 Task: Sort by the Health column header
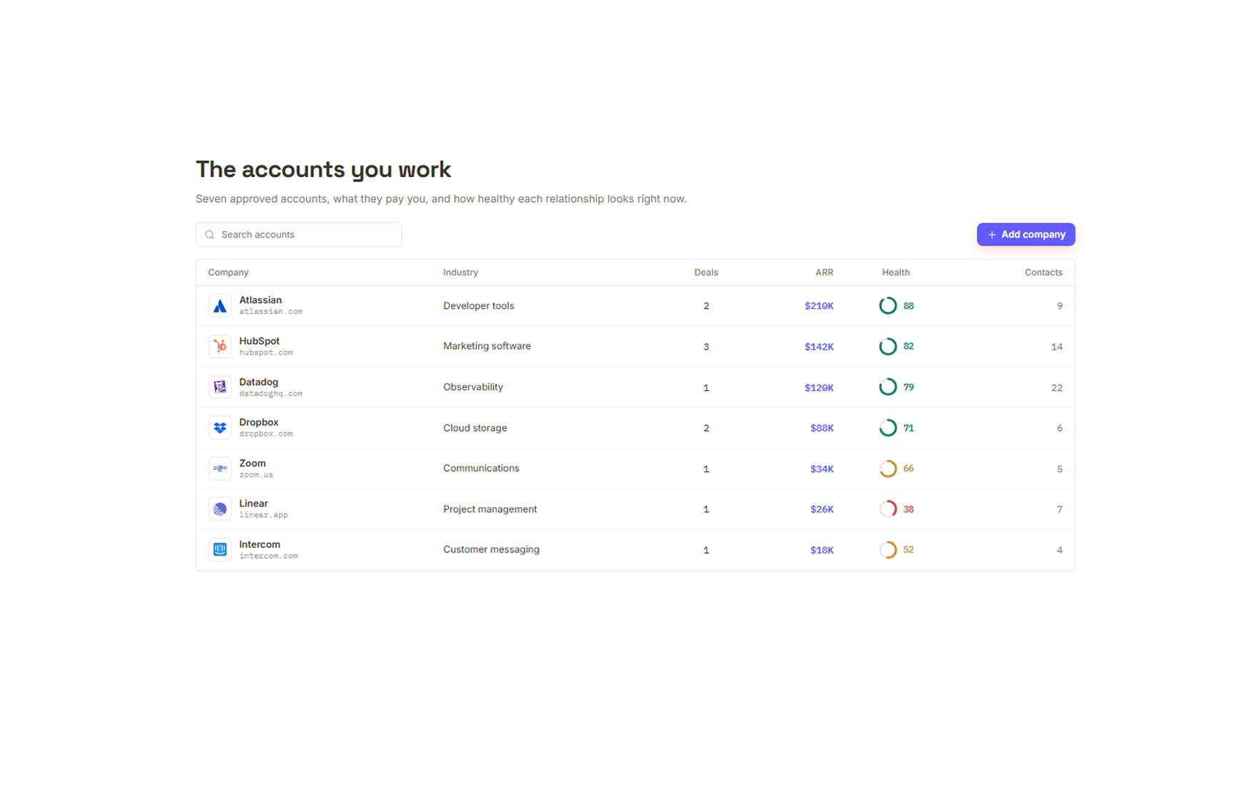point(895,273)
